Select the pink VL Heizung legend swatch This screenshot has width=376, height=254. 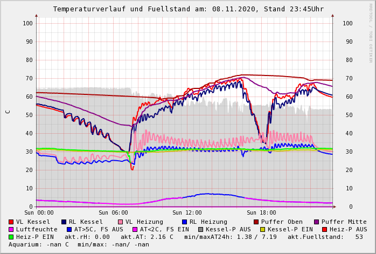pos(121,222)
